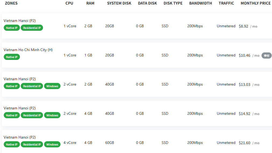Click Windows badge on the $14.92 plan
This screenshot has width=272, height=153.
coord(52,115)
